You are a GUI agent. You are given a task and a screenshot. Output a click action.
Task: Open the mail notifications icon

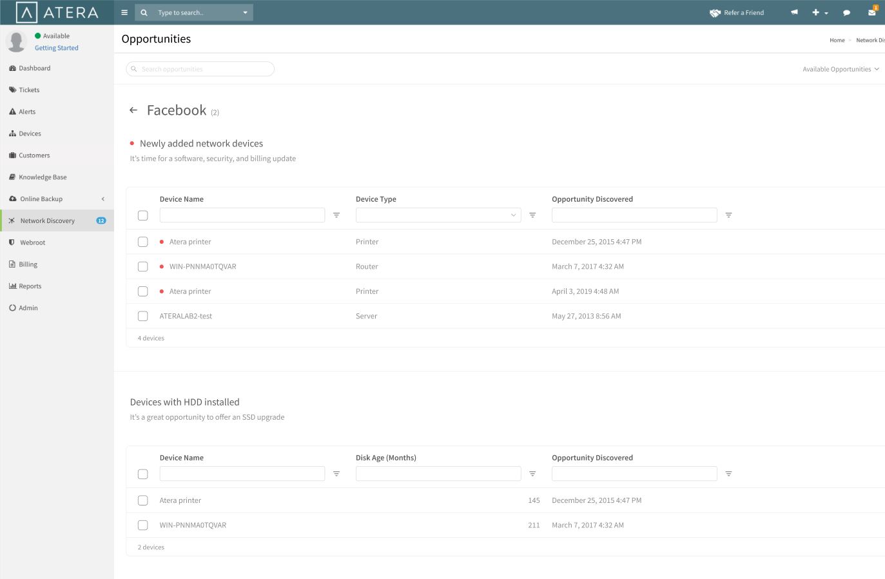point(872,12)
